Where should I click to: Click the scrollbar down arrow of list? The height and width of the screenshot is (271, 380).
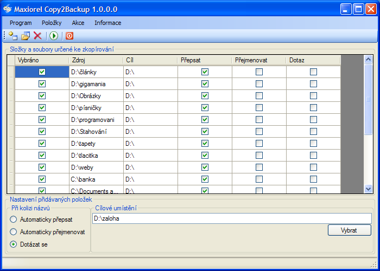[369, 189]
